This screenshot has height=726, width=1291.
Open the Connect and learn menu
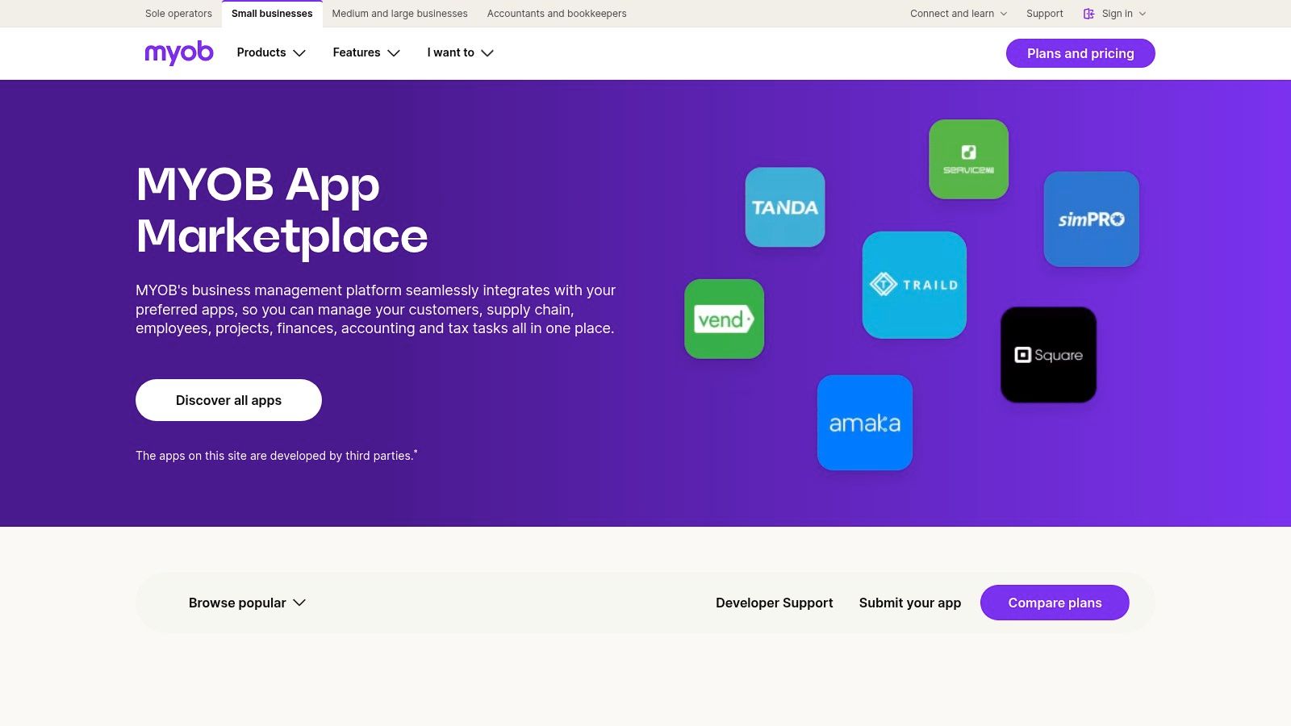pos(959,14)
